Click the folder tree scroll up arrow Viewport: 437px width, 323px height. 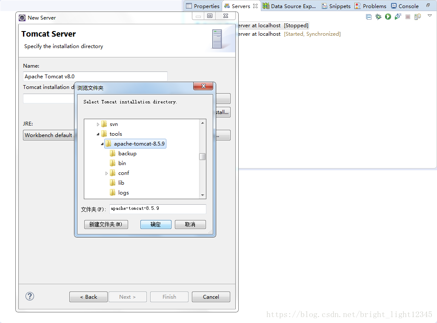[203, 123]
